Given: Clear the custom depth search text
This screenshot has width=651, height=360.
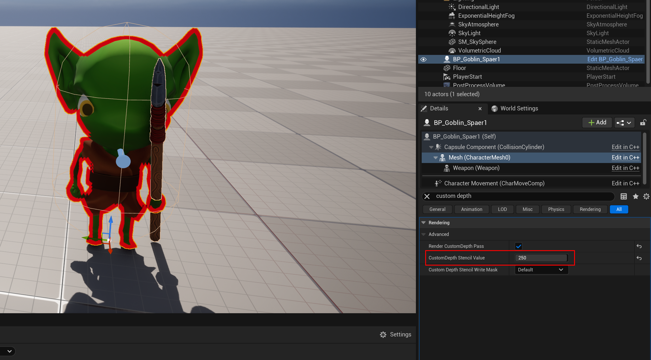Looking at the screenshot, I should click(x=427, y=196).
